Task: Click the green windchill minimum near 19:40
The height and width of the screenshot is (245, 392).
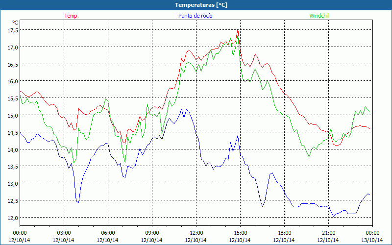Action: [x=309, y=157]
